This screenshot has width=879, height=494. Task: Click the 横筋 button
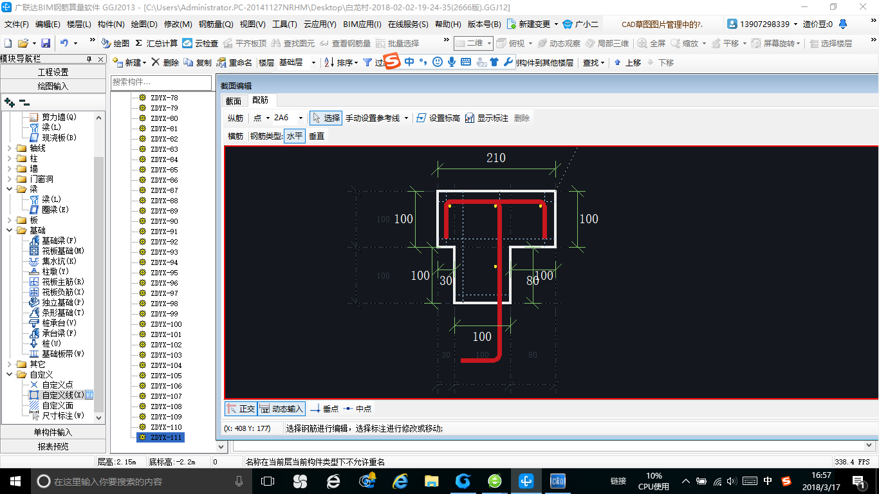click(236, 136)
